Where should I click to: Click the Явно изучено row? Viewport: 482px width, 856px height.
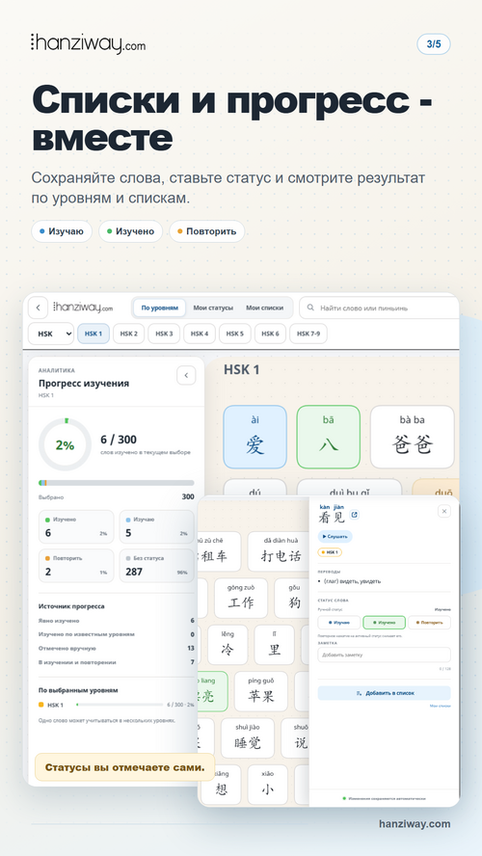tap(117, 621)
